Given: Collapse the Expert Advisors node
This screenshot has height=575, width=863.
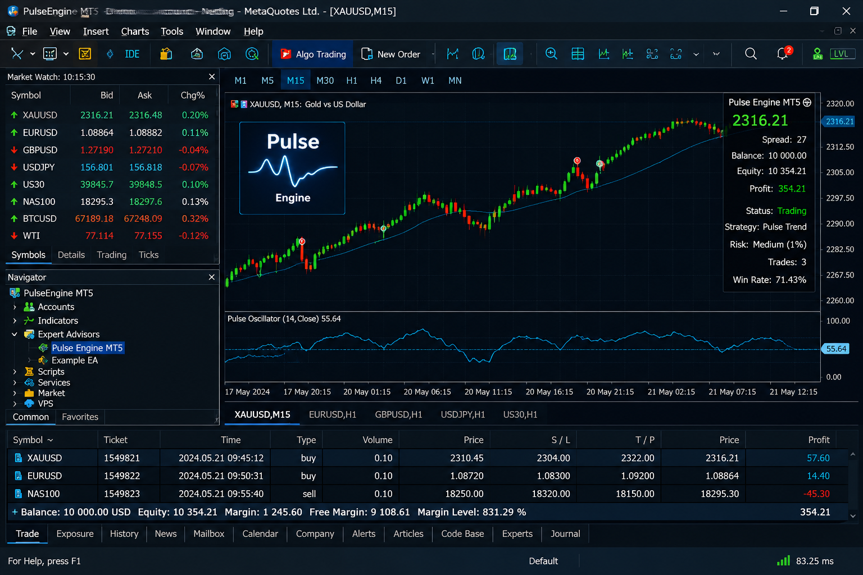Looking at the screenshot, I should pyautogui.click(x=15, y=334).
